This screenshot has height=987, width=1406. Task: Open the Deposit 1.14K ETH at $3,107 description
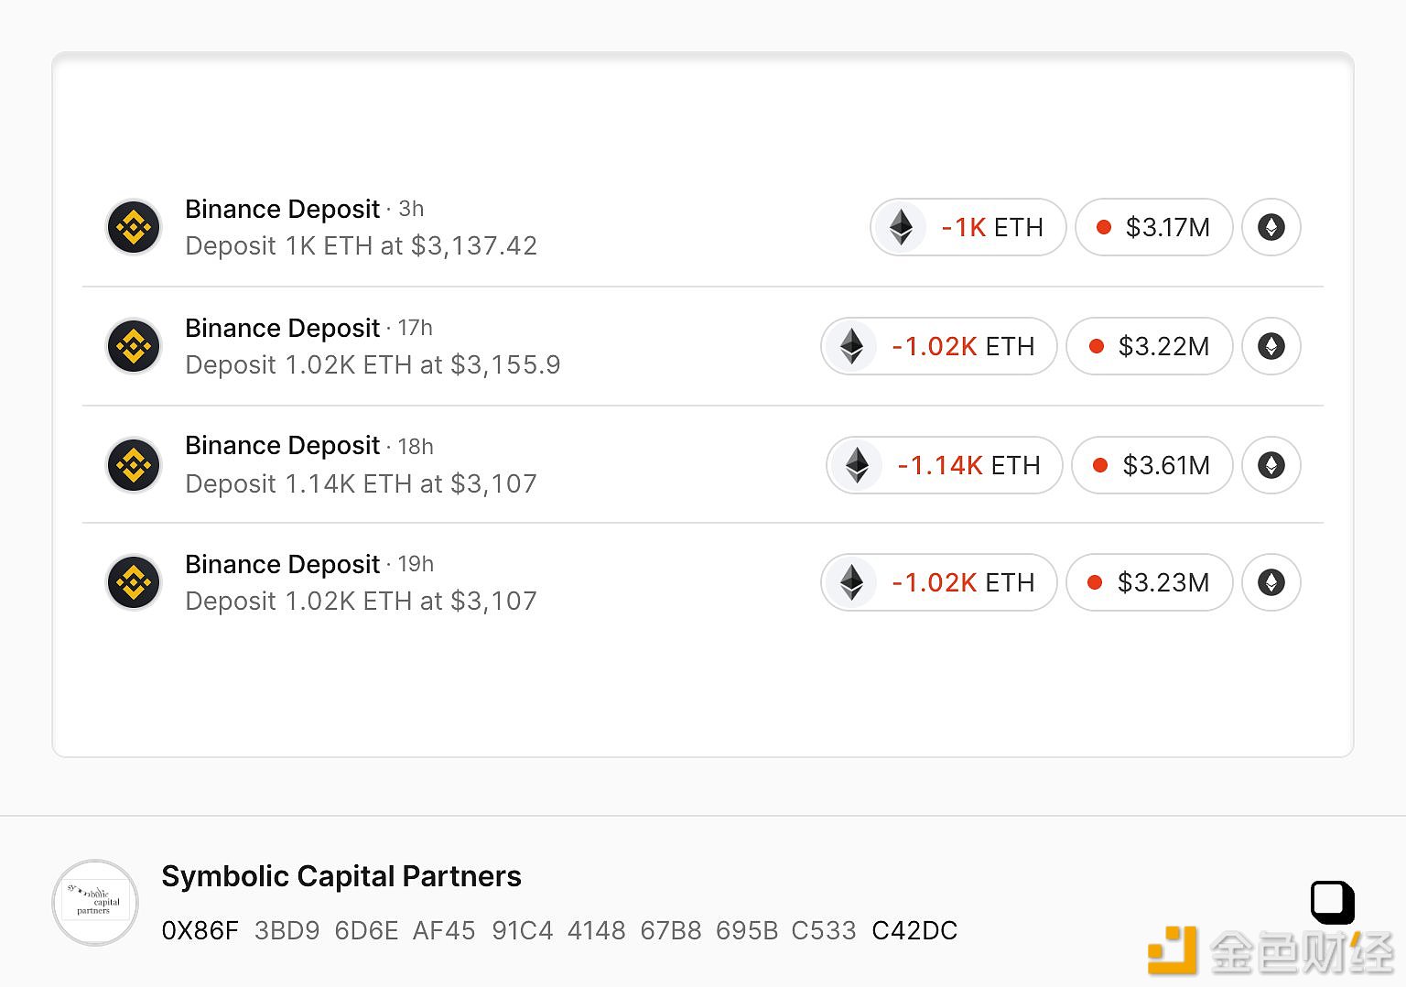(x=361, y=483)
